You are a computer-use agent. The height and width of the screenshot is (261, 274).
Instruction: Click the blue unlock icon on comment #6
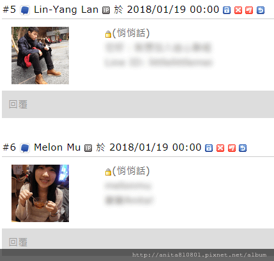pos(209,148)
